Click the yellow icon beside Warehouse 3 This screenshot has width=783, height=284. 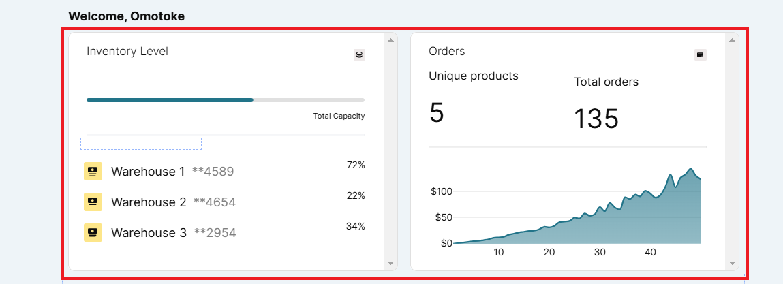pos(93,233)
